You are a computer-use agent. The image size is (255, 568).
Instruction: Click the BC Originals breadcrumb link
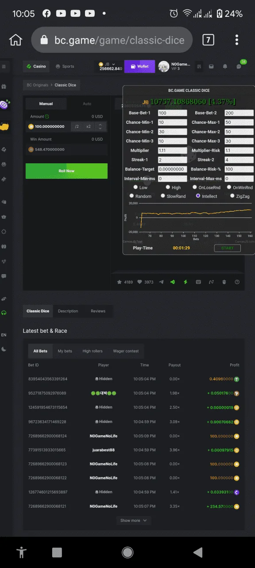38,85
